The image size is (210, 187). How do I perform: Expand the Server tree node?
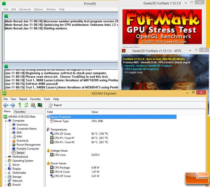pyautogui.click(x=6, y=165)
